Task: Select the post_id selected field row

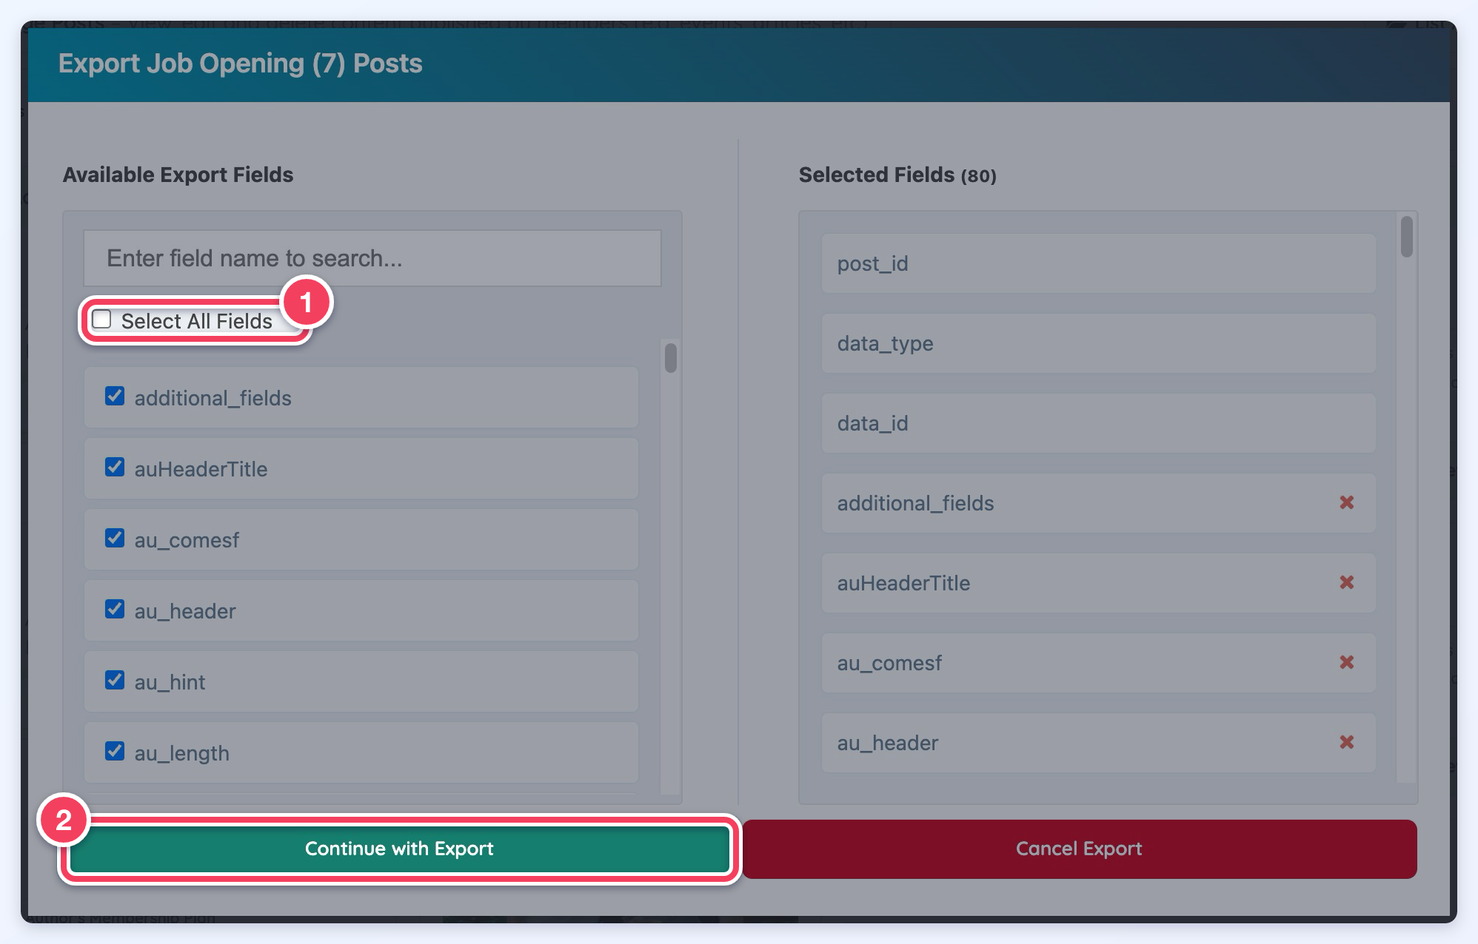Action: click(x=1098, y=263)
